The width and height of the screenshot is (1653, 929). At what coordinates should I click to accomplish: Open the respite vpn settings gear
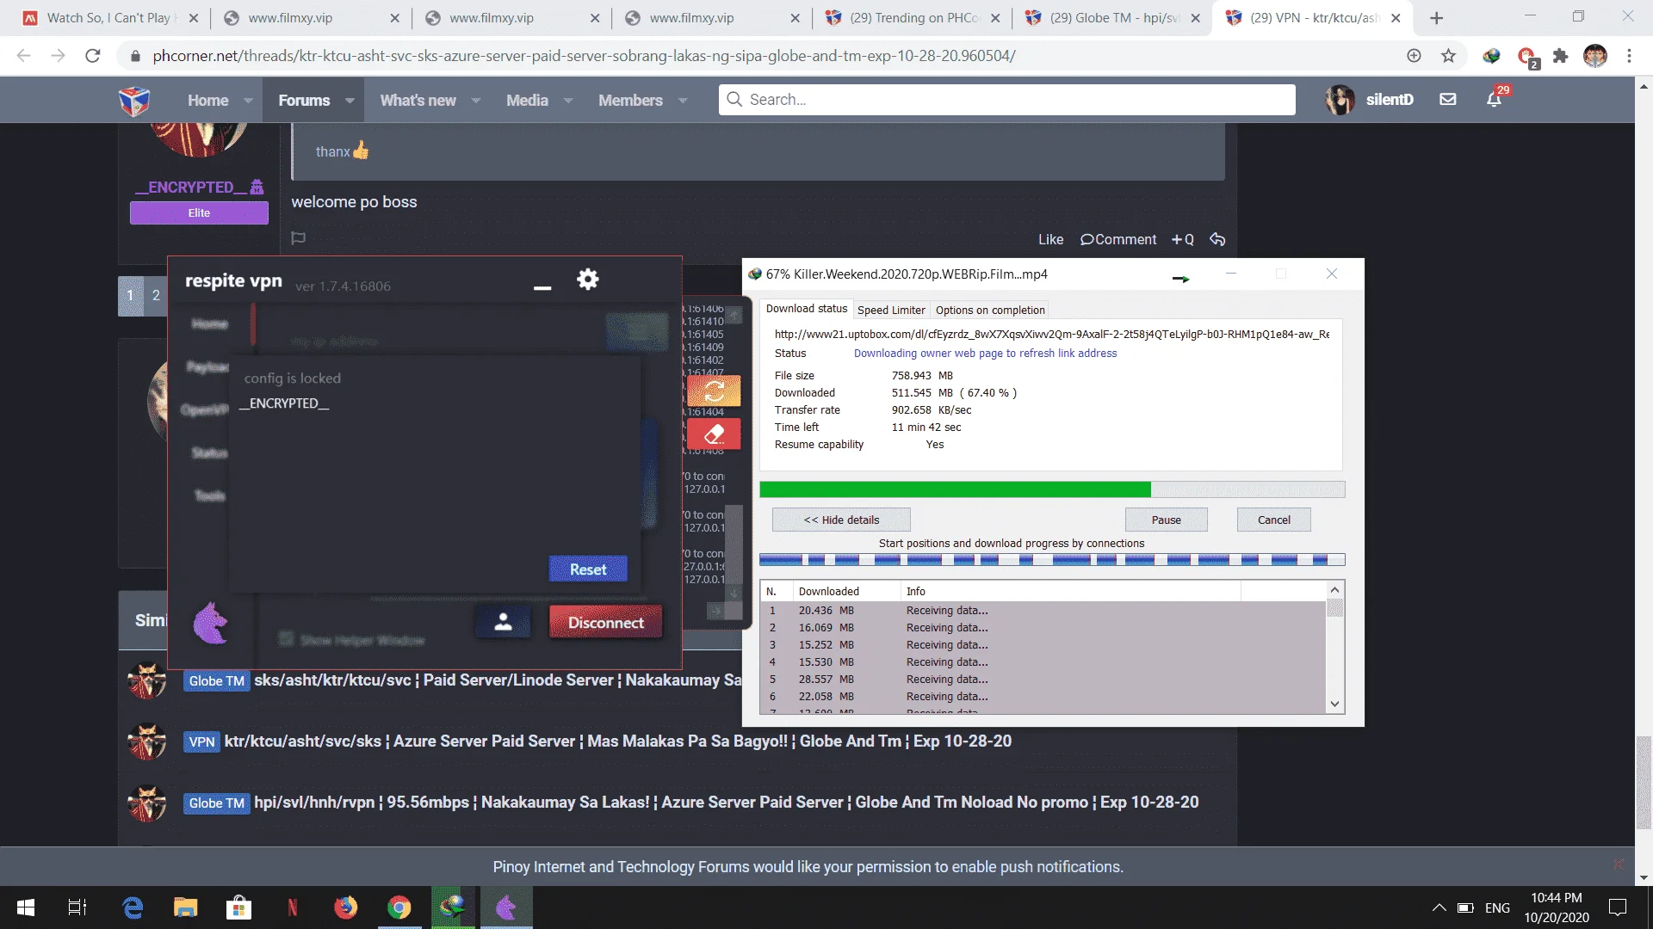click(587, 280)
